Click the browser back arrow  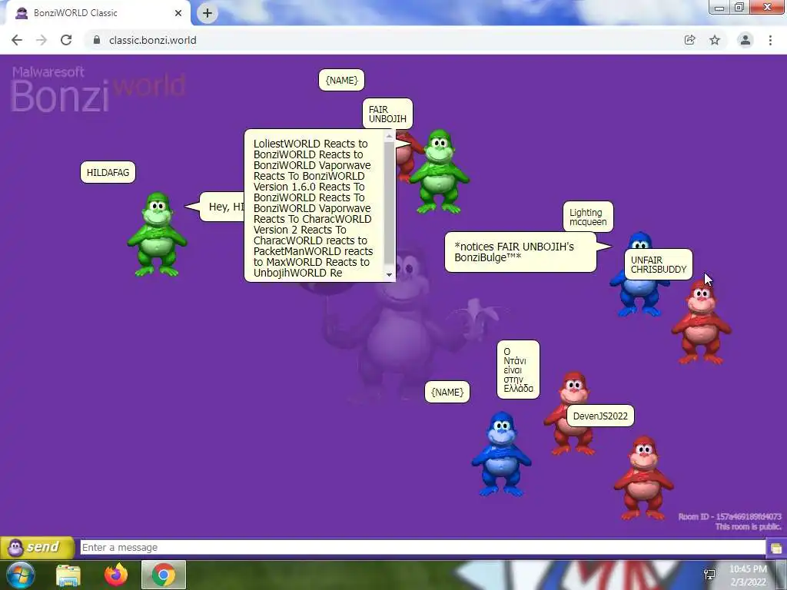pyautogui.click(x=17, y=40)
